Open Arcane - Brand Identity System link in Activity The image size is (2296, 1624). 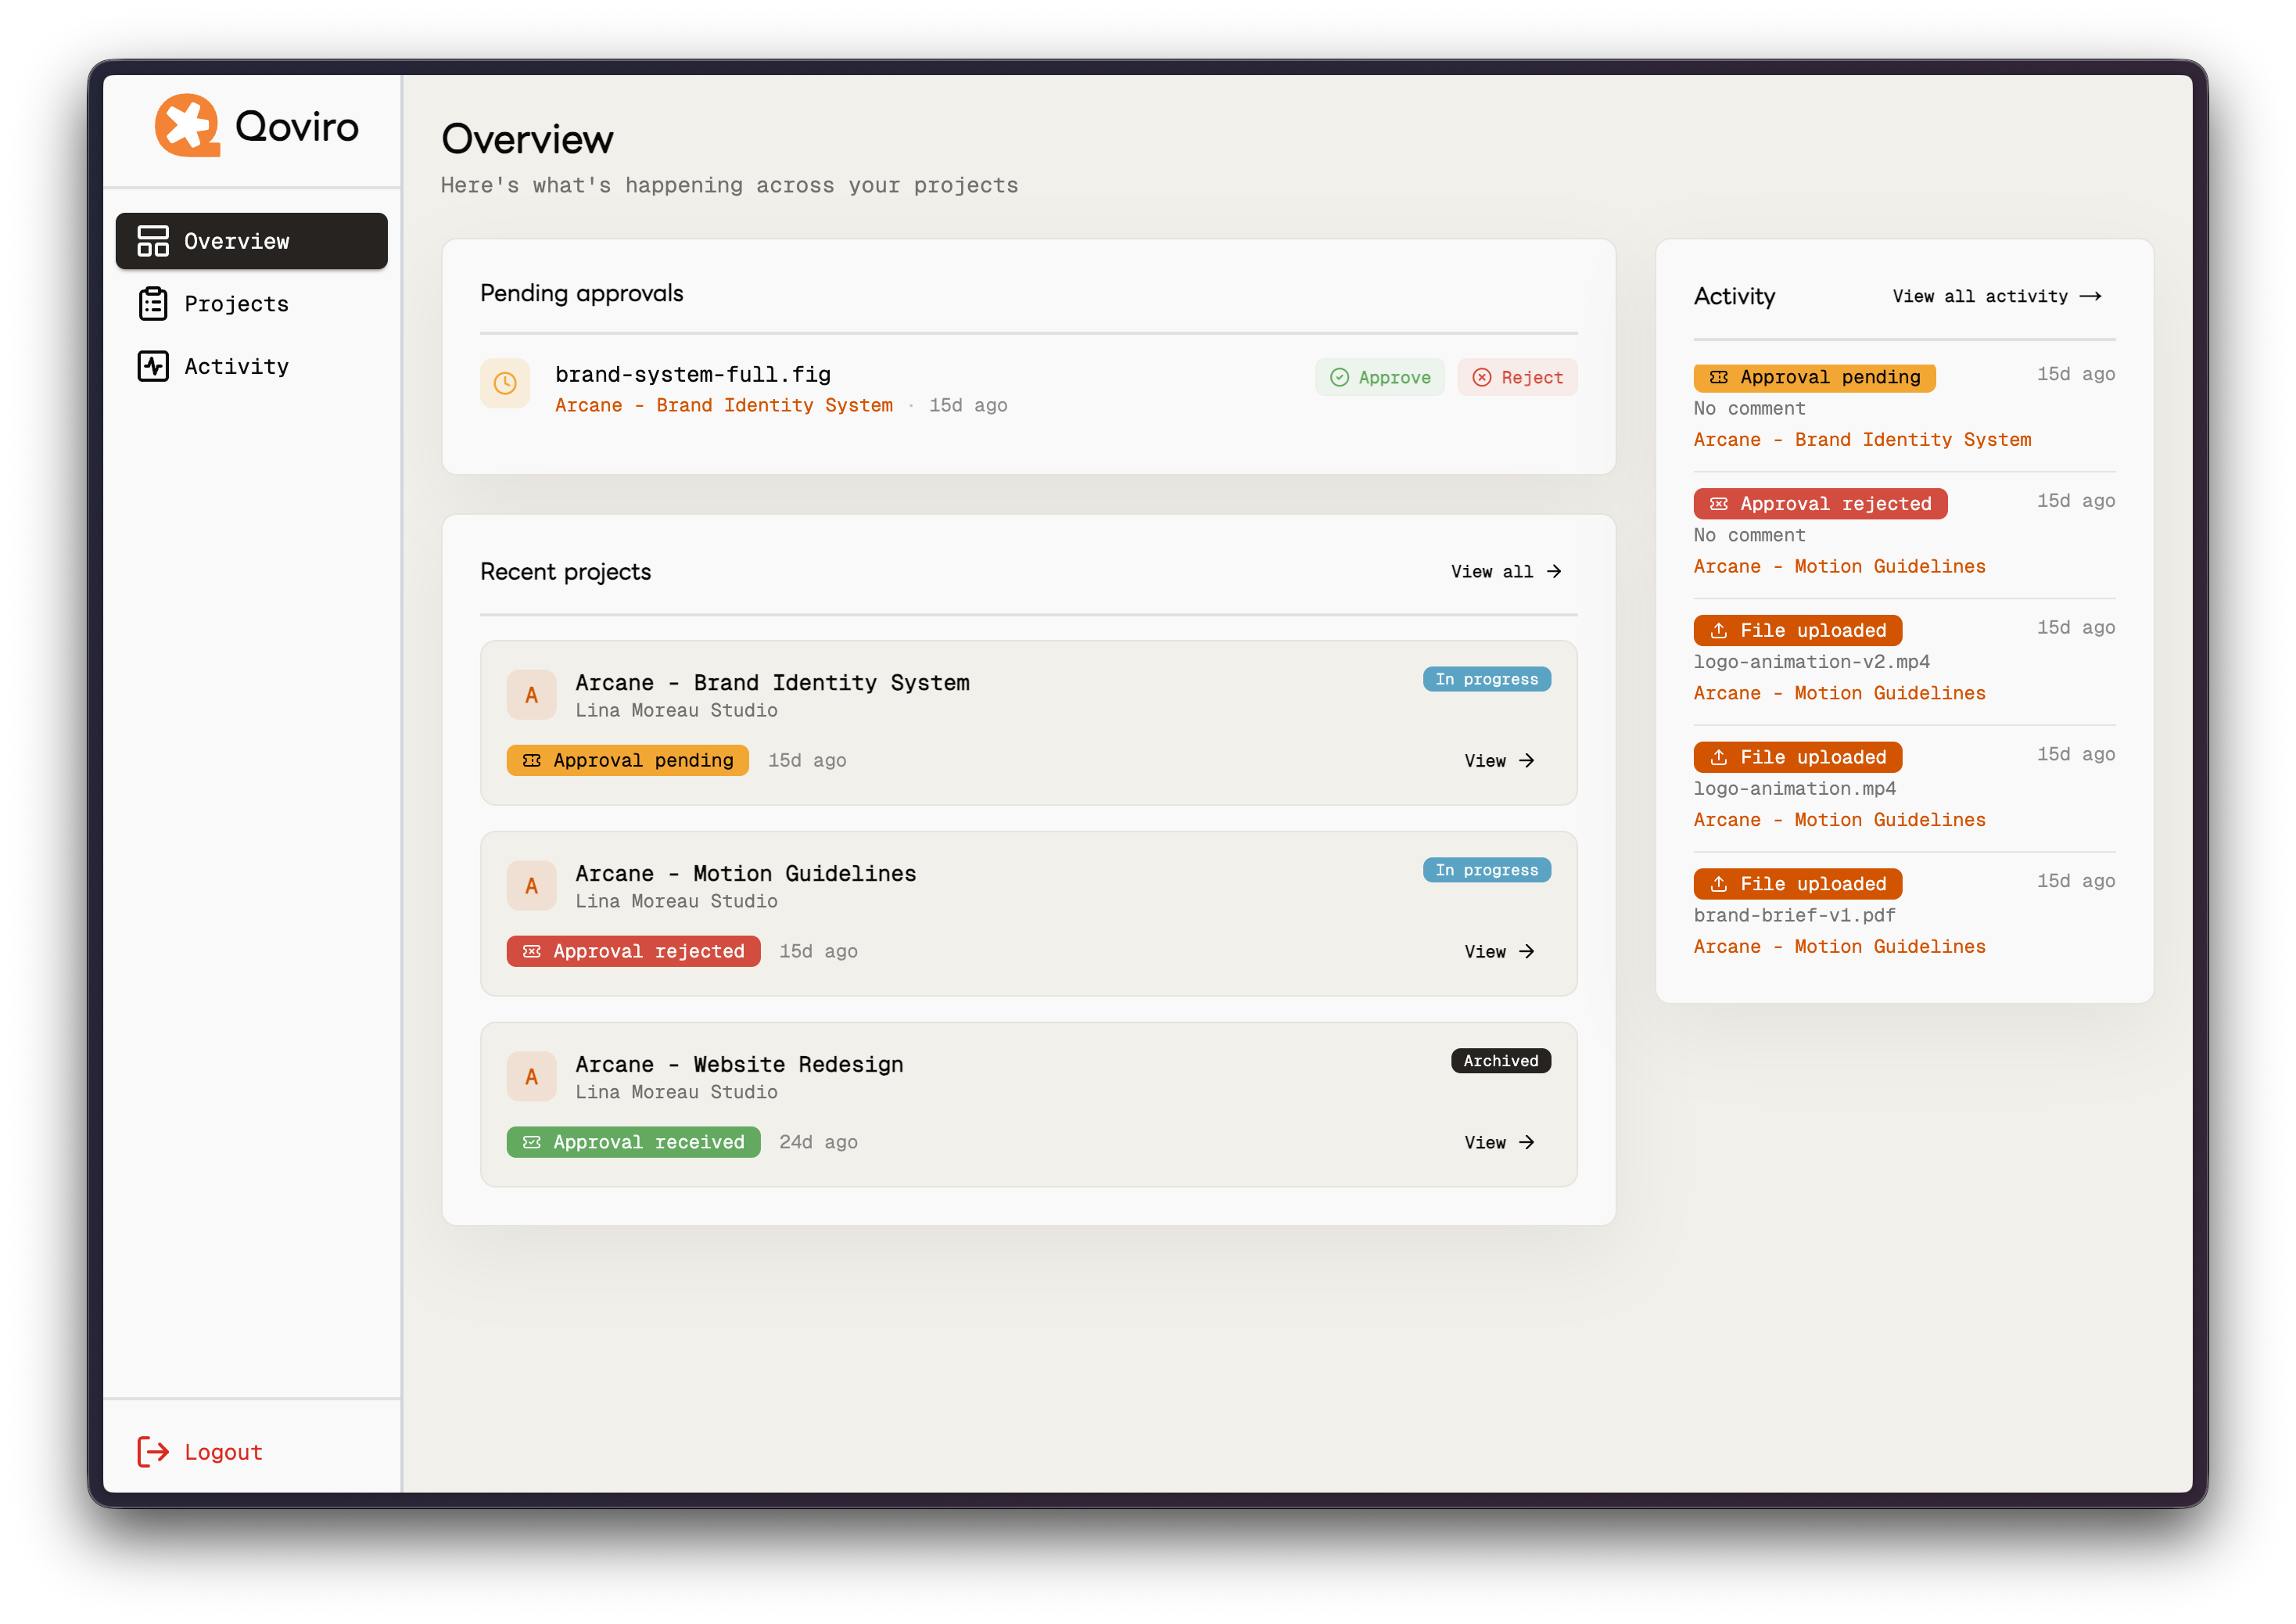(1863, 440)
